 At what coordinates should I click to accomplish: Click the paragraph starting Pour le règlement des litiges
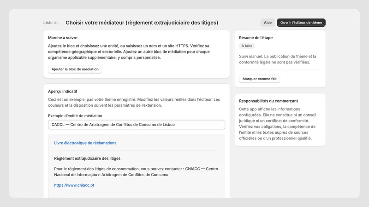(136, 172)
